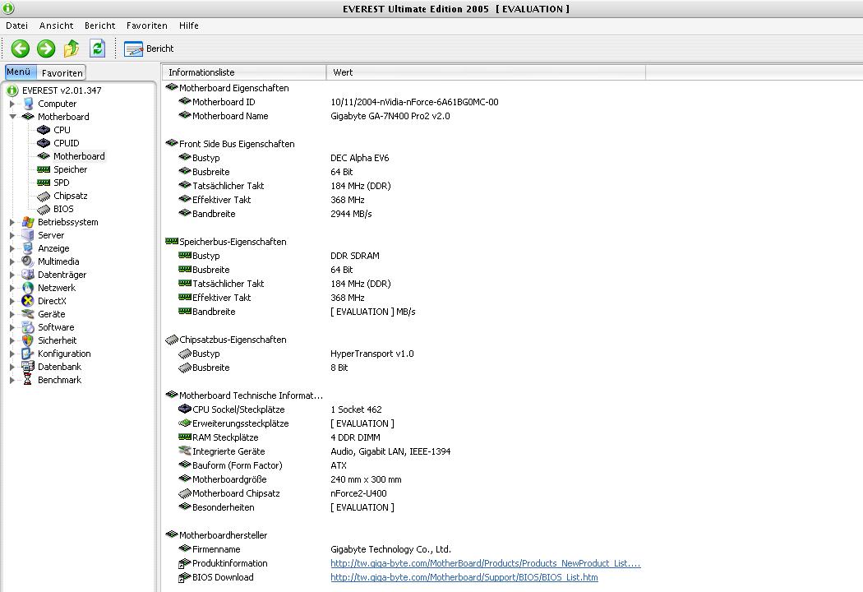
Task: Select the CPU chip icon in tree
Action: pyautogui.click(x=44, y=130)
